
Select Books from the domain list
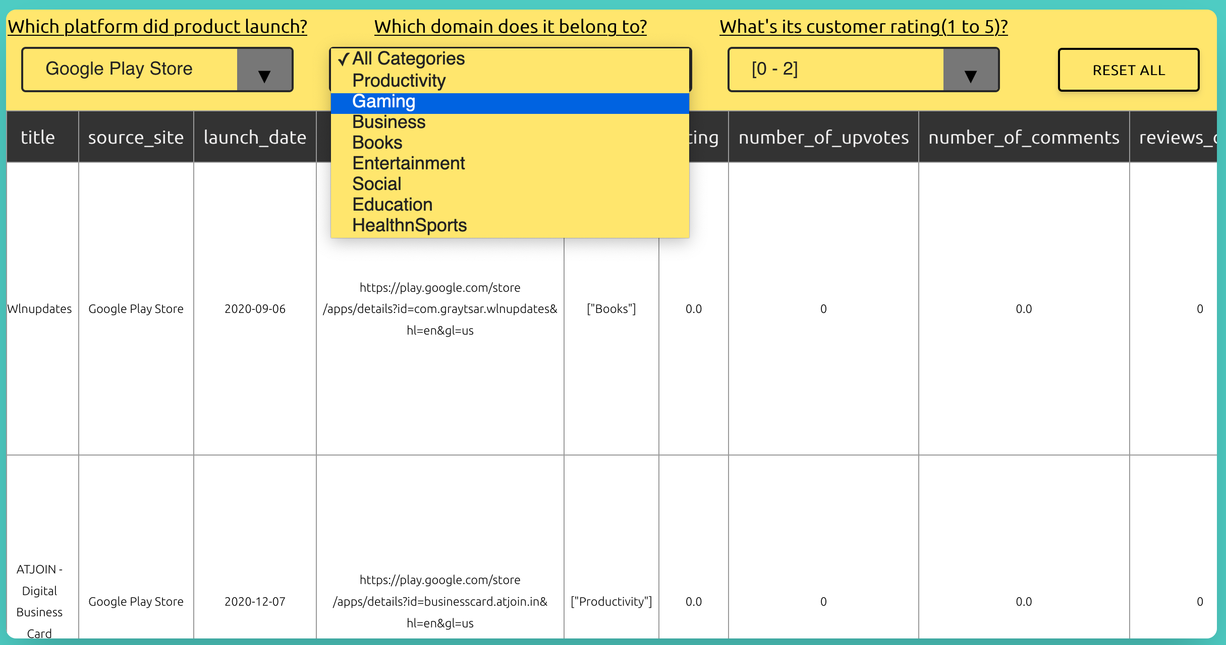coord(377,143)
